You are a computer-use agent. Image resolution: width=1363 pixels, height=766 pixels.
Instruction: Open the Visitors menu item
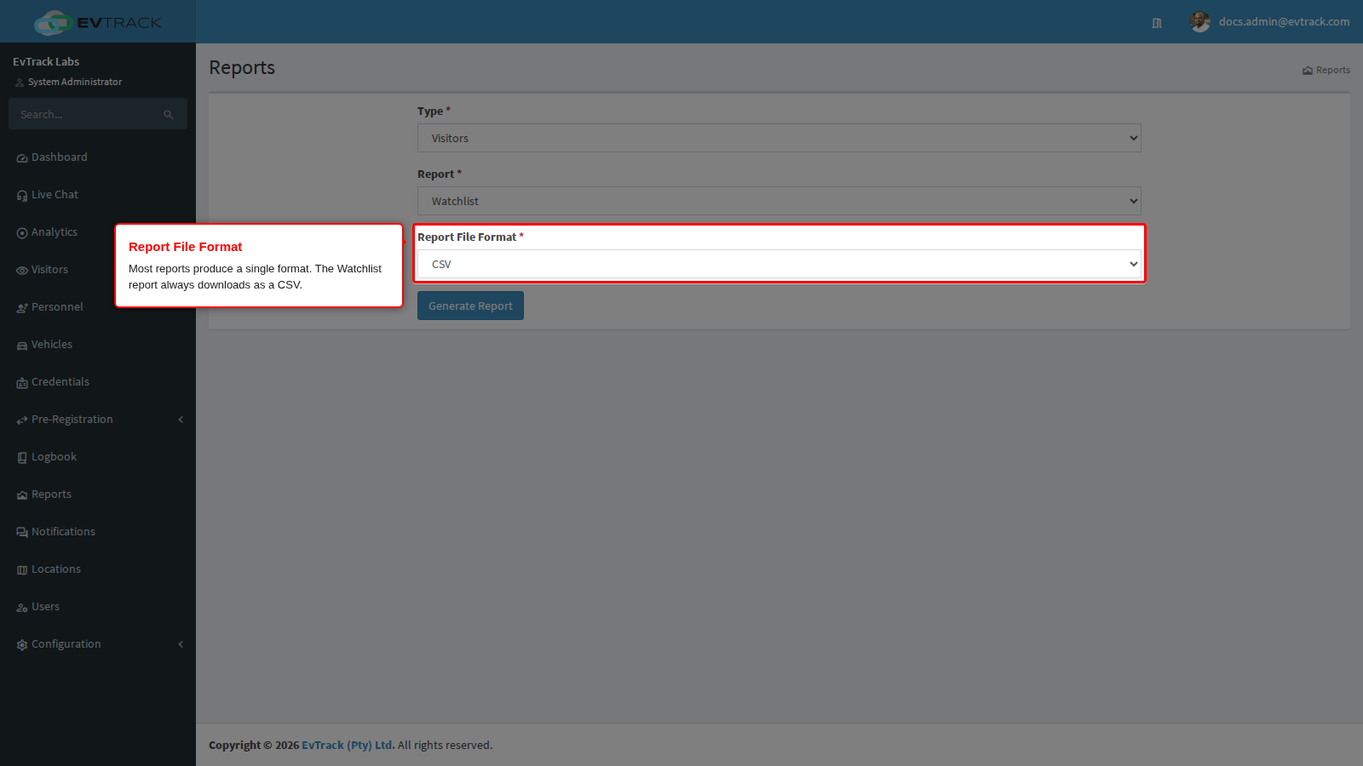[x=98, y=270]
